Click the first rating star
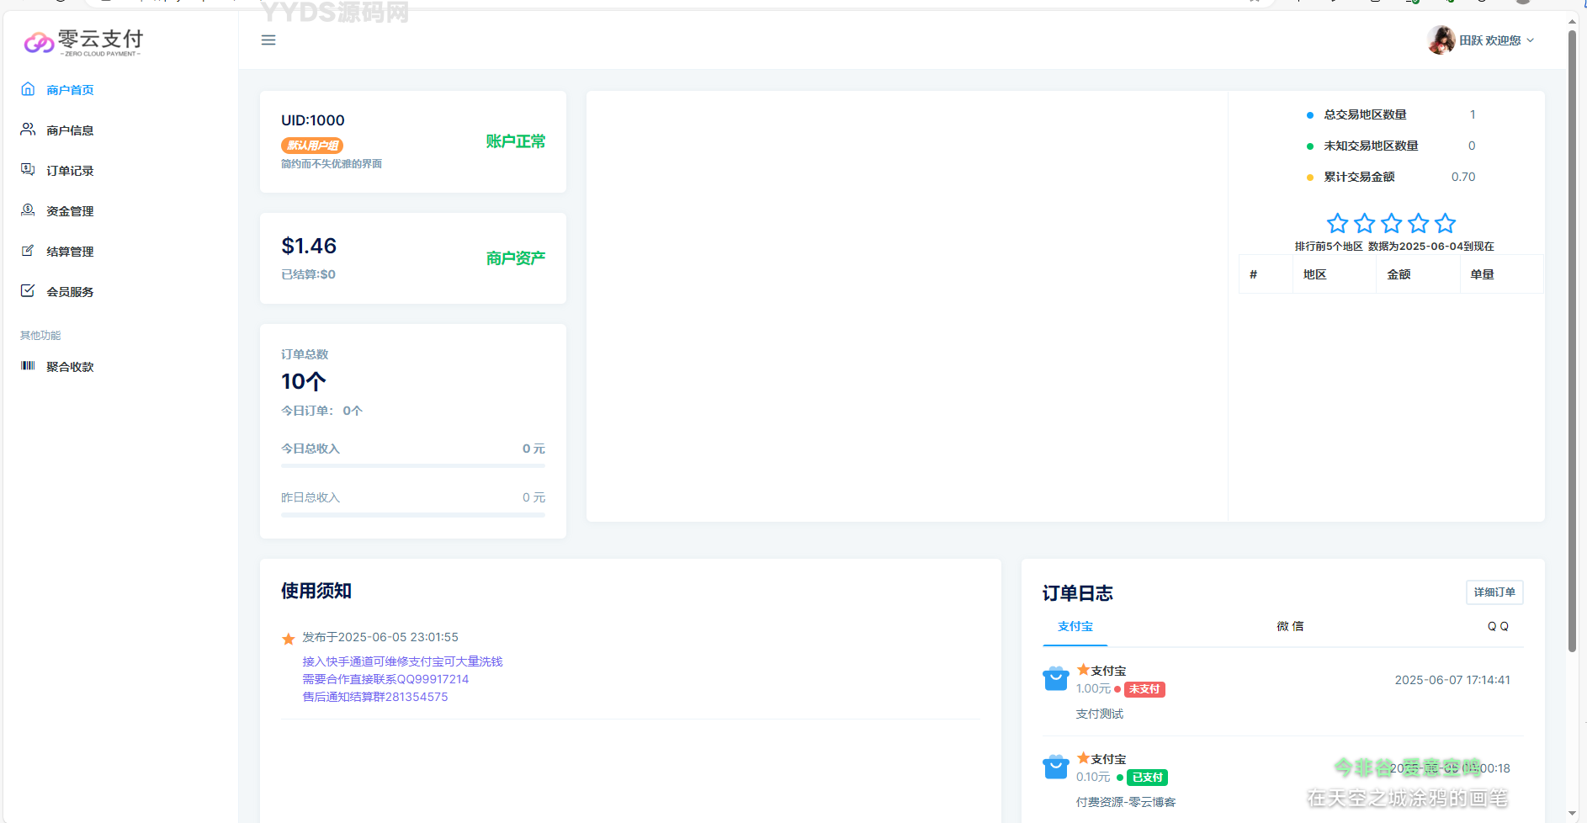1587x823 pixels. (1337, 223)
